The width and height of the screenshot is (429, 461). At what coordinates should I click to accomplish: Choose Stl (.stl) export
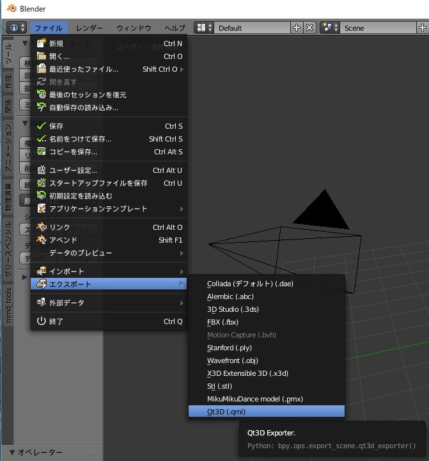click(267, 386)
